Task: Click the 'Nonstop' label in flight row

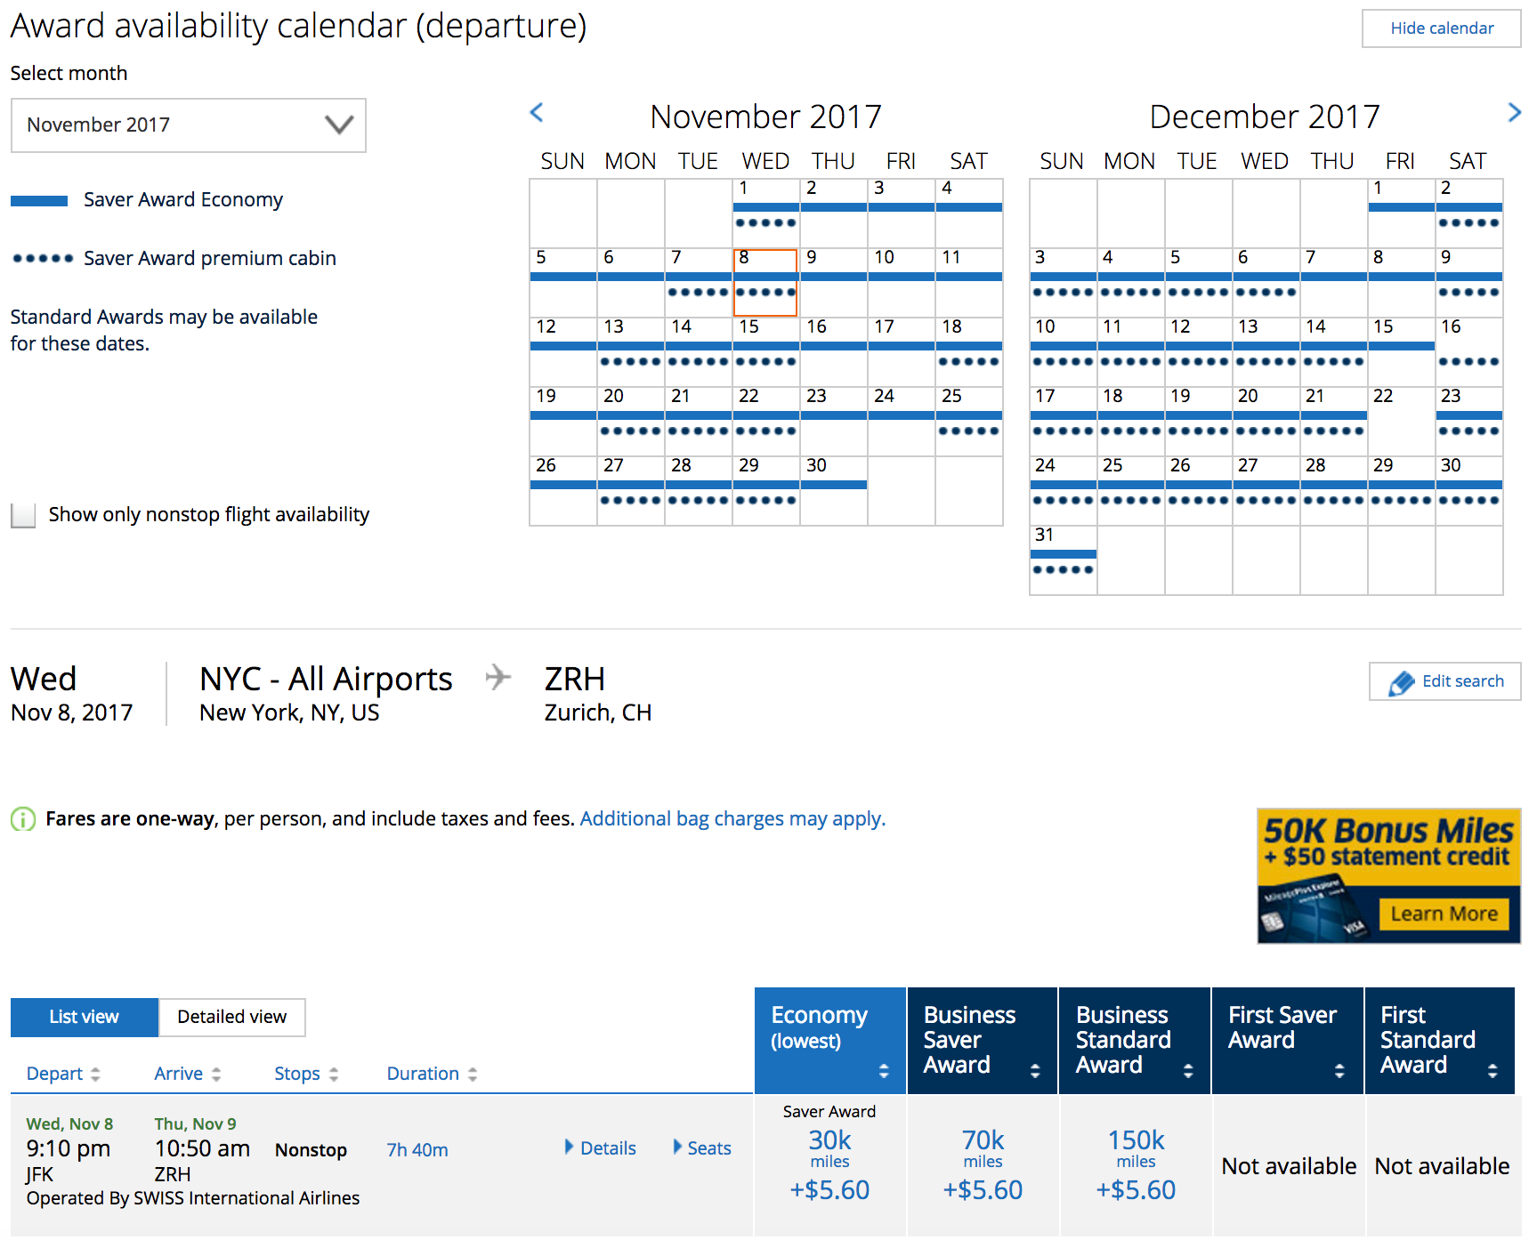Action: (x=311, y=1150)
